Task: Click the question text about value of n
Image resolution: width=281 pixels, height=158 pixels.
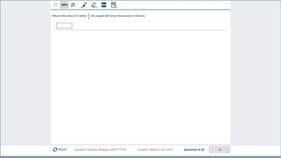Action: point(99,16)
